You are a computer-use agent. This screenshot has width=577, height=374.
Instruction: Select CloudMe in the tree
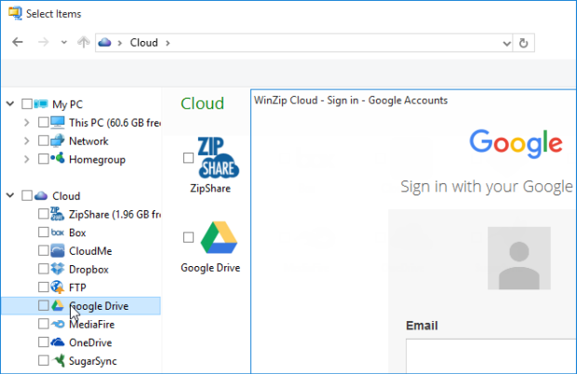coord(90,251)
